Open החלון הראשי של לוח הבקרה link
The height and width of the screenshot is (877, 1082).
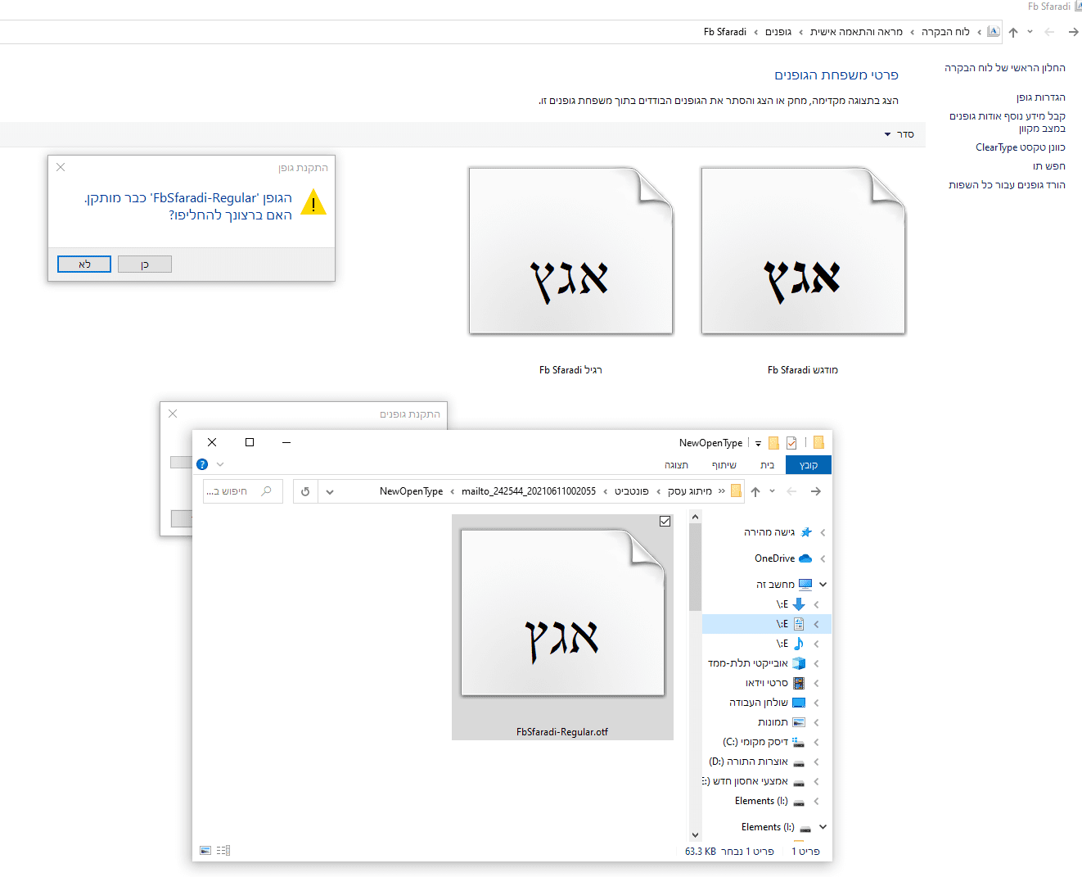click(1005, 68)
